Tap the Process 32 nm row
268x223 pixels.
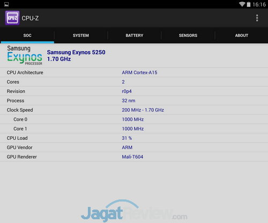pyautogui.click(x=134, y=100)
